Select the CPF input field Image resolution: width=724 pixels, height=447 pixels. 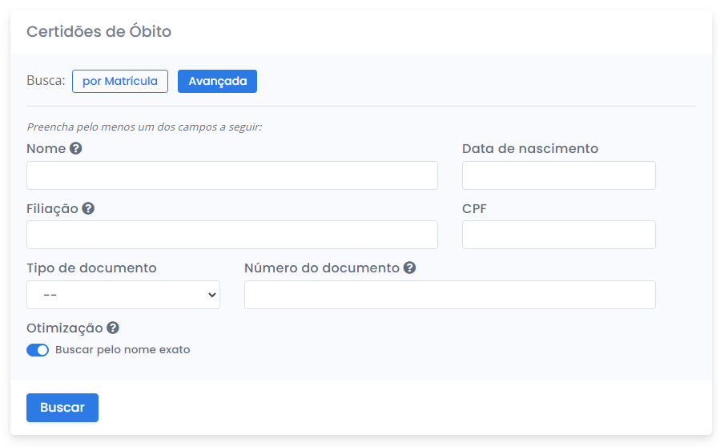tap(559, 235)
